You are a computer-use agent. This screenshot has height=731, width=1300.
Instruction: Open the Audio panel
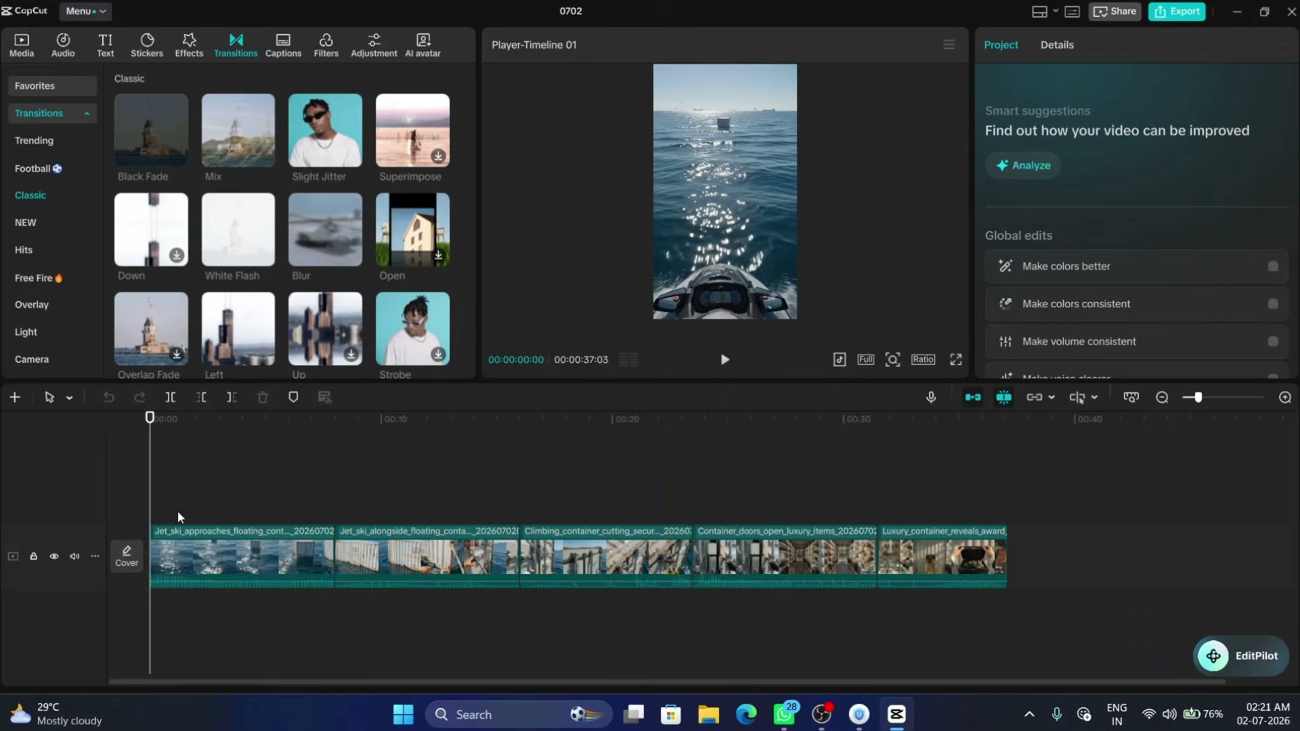coord(63,45)
